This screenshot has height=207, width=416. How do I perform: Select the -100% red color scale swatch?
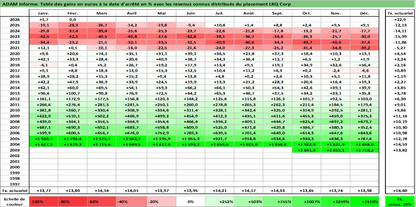coord(43,201)
